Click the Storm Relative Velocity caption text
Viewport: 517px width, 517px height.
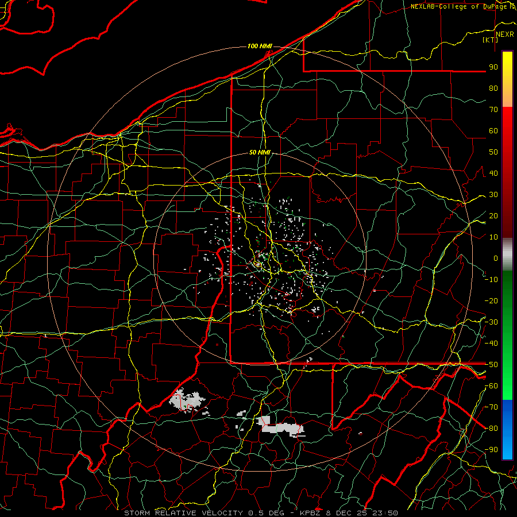(261, 513)
